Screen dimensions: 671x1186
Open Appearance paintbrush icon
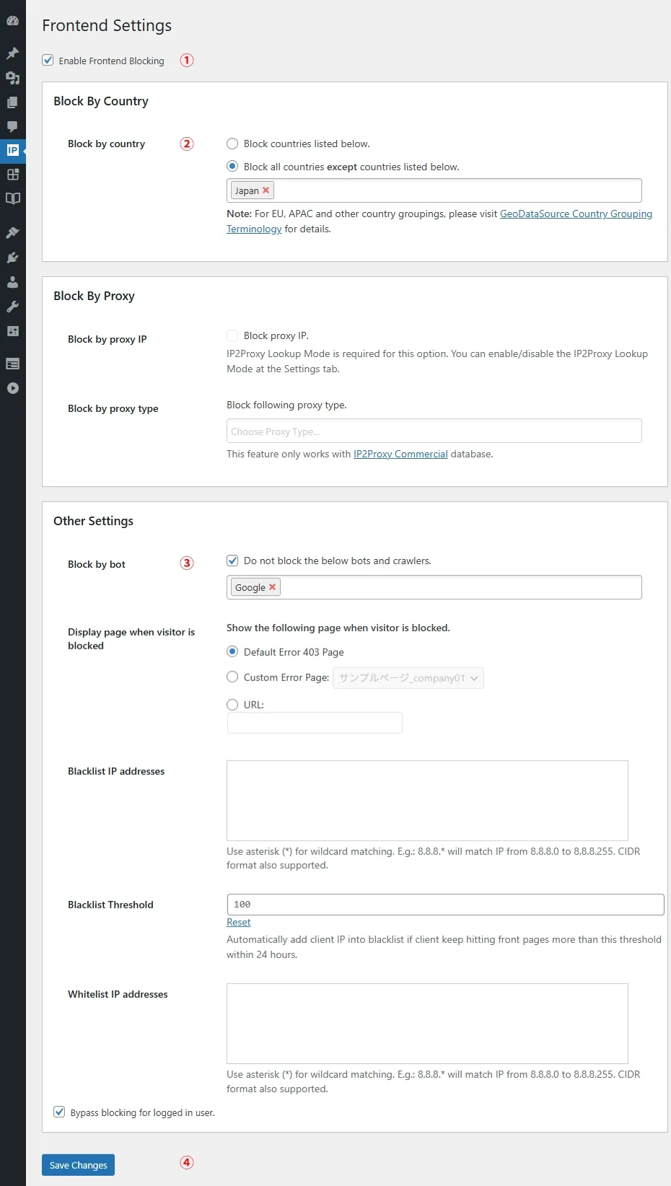click(12, 233)
